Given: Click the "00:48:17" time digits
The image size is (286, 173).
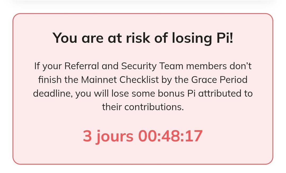Looking at the screenshot, I should pos(170,136).
